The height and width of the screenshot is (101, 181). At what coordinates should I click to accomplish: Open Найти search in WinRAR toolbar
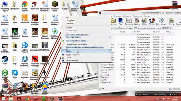144,22
